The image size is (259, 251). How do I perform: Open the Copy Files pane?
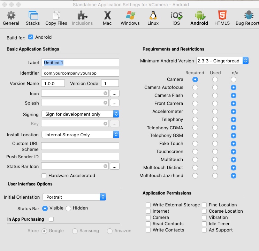click(x=56, y=18)
